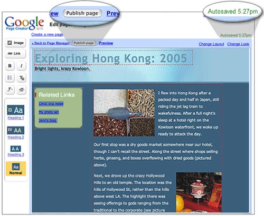The height and width of the screenshot is (216, 264).
Task: Insert a Link with the Link button
Action: (15, 54)
